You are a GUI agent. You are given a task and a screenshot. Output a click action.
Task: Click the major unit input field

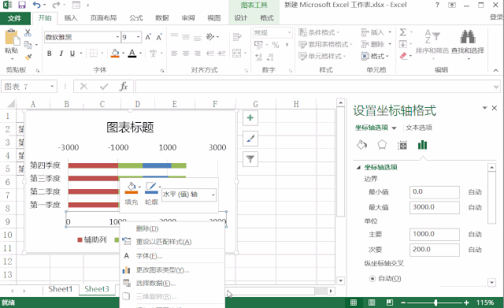(x=435, y=235)
